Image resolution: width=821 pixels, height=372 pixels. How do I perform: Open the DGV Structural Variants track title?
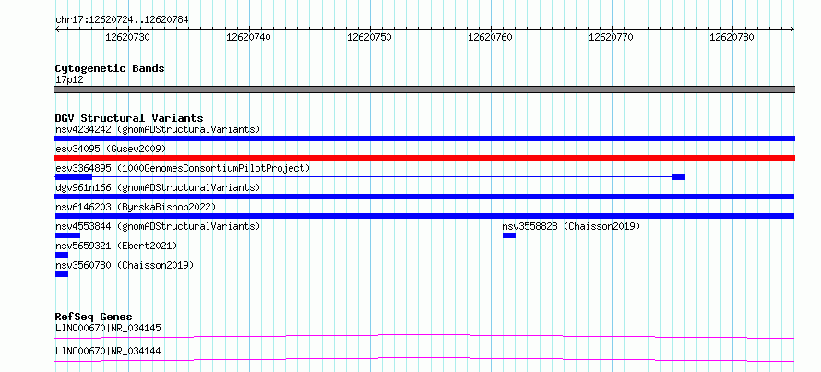click(x=129, y=118)
